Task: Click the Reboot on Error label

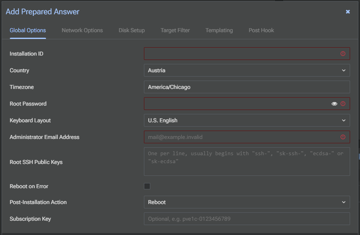Action: click(x=29, y=186)
